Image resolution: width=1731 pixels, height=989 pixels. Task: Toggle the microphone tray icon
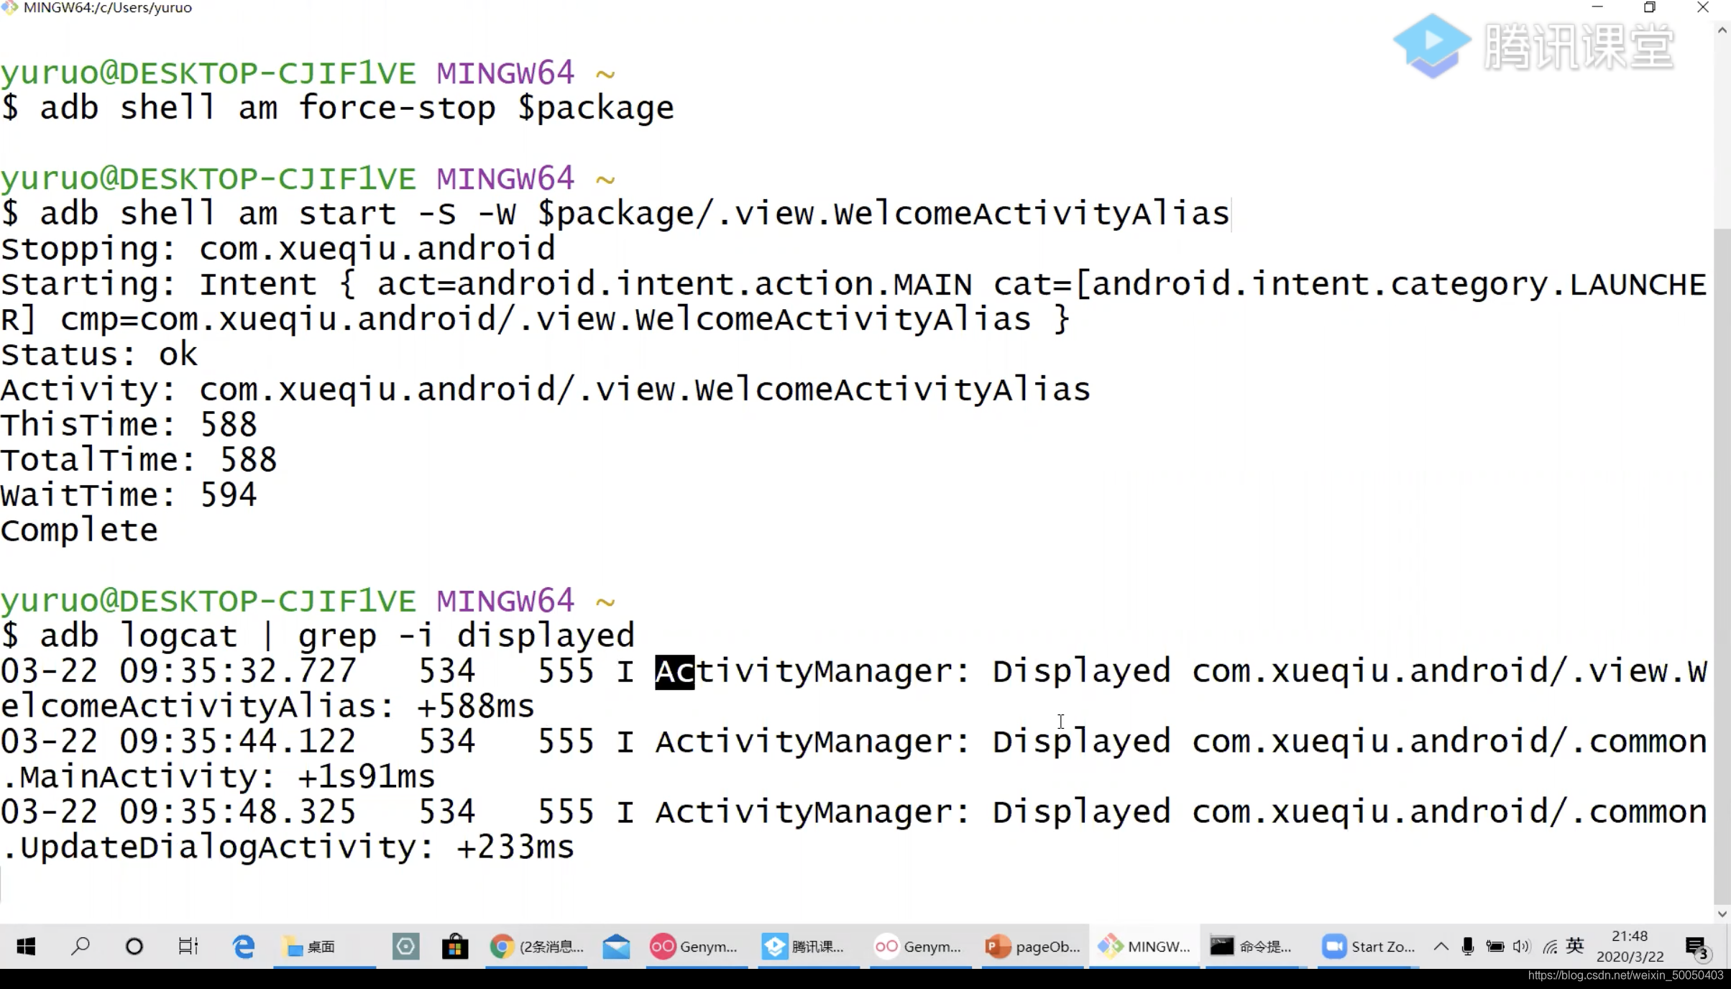[1468, 947]
